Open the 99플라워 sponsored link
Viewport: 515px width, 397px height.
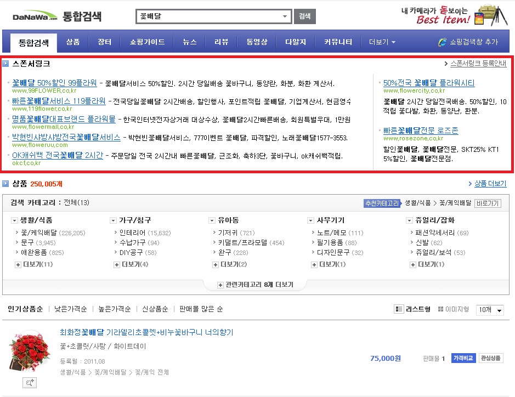point(54,83)
